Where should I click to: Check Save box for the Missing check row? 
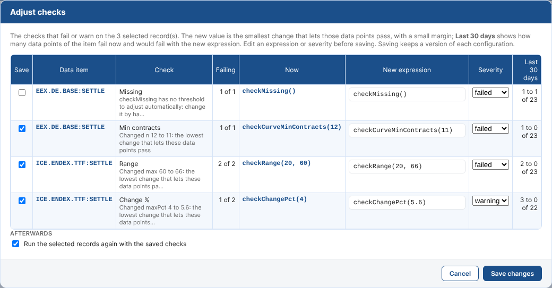point(22,92)
